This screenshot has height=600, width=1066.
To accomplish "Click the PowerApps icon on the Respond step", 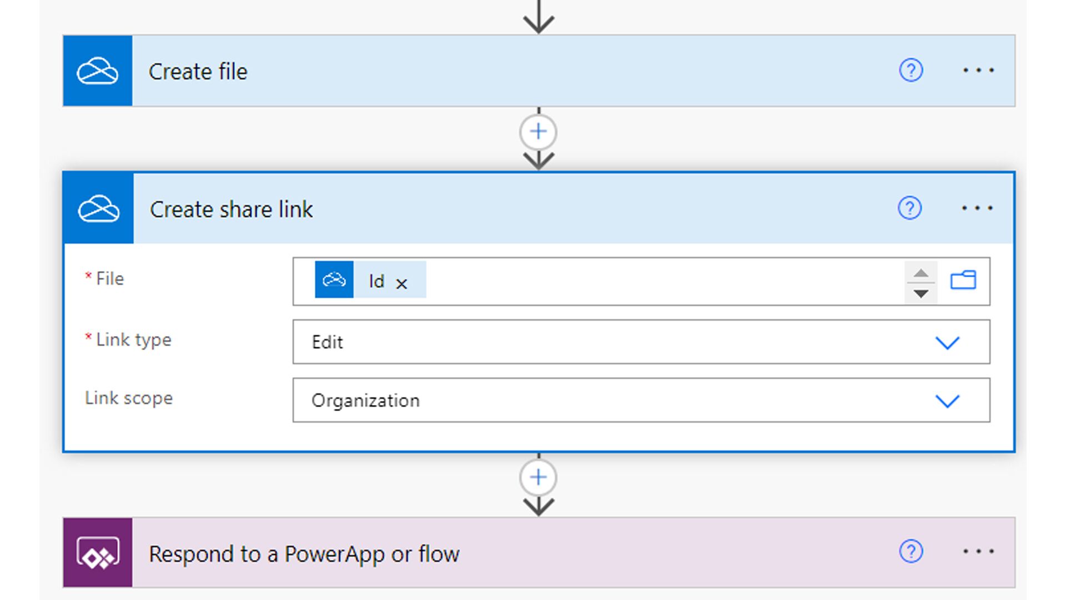I will click(98, 553).
